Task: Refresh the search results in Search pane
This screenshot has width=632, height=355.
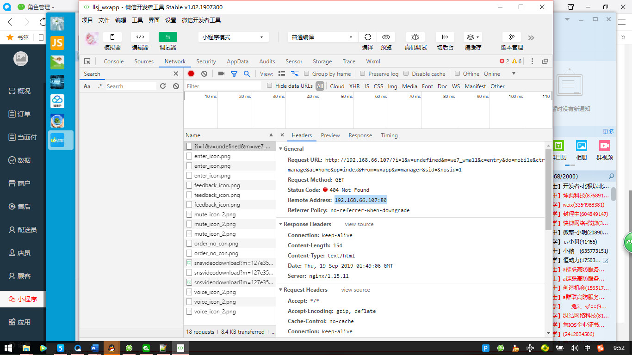Action: click(163, 86)
